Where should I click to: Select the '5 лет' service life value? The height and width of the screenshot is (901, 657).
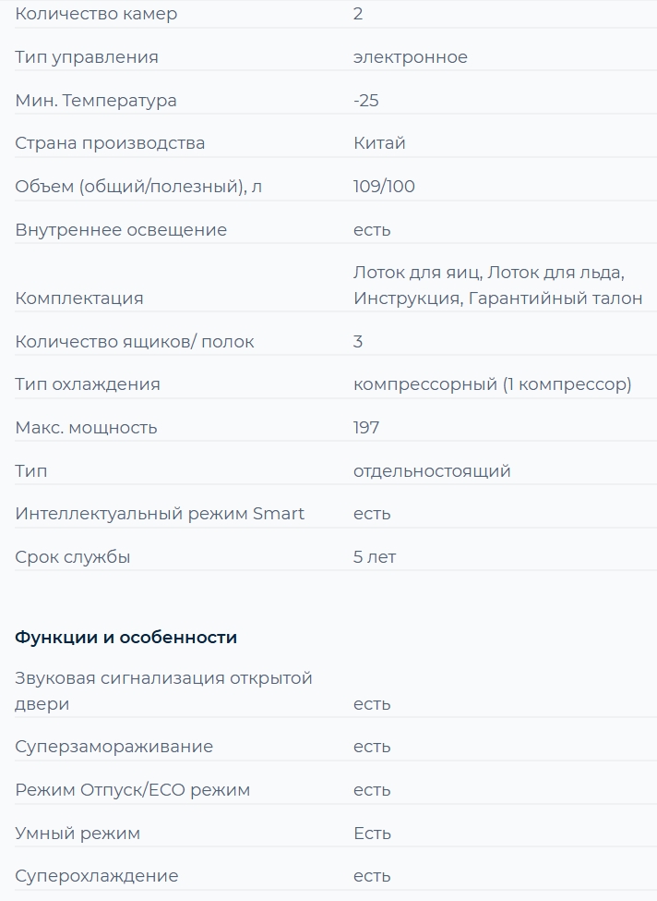click(x=375, y=557)
